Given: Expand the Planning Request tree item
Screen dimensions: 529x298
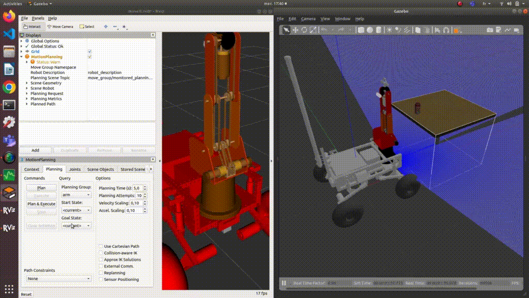Looking at the screenshot, I should [x=27, y=94].
